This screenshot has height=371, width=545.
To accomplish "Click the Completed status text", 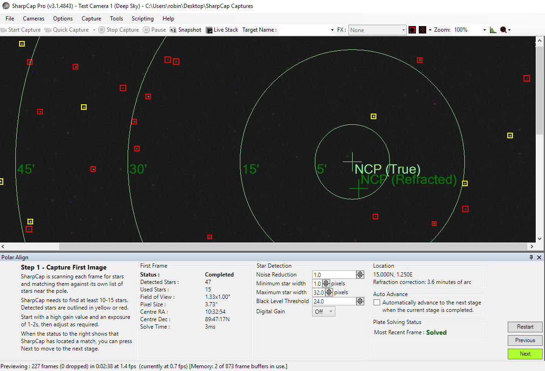I will pyautogui.click(x=219, y=275).
